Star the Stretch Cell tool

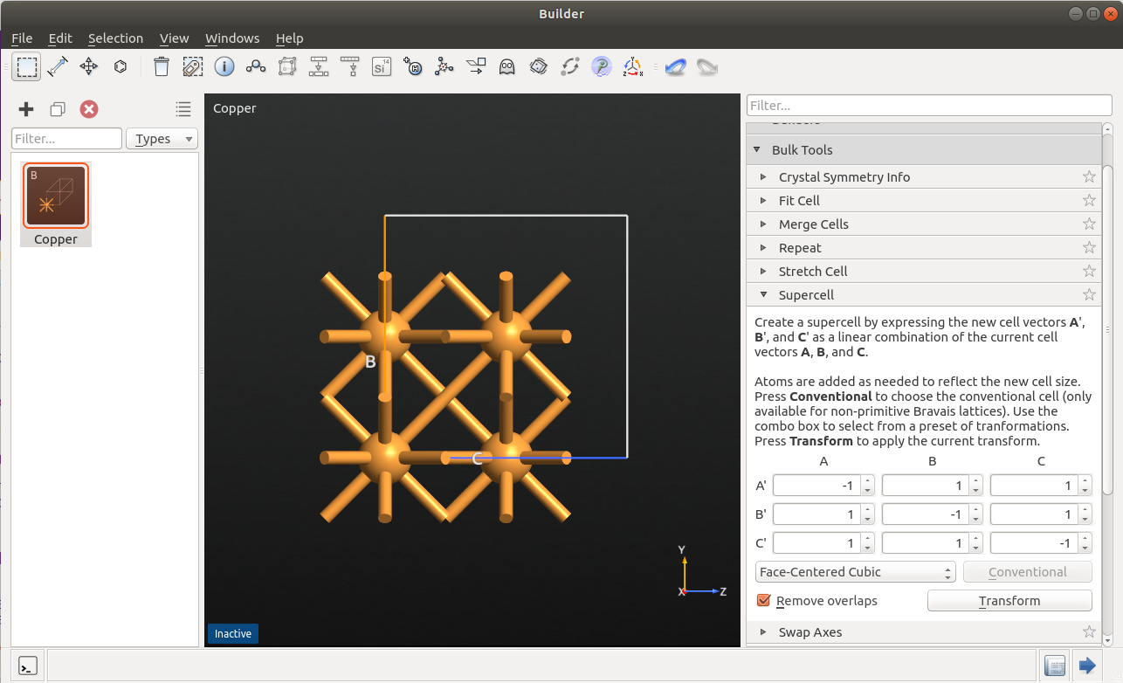pyautogui.click(x=1089, y=271)
